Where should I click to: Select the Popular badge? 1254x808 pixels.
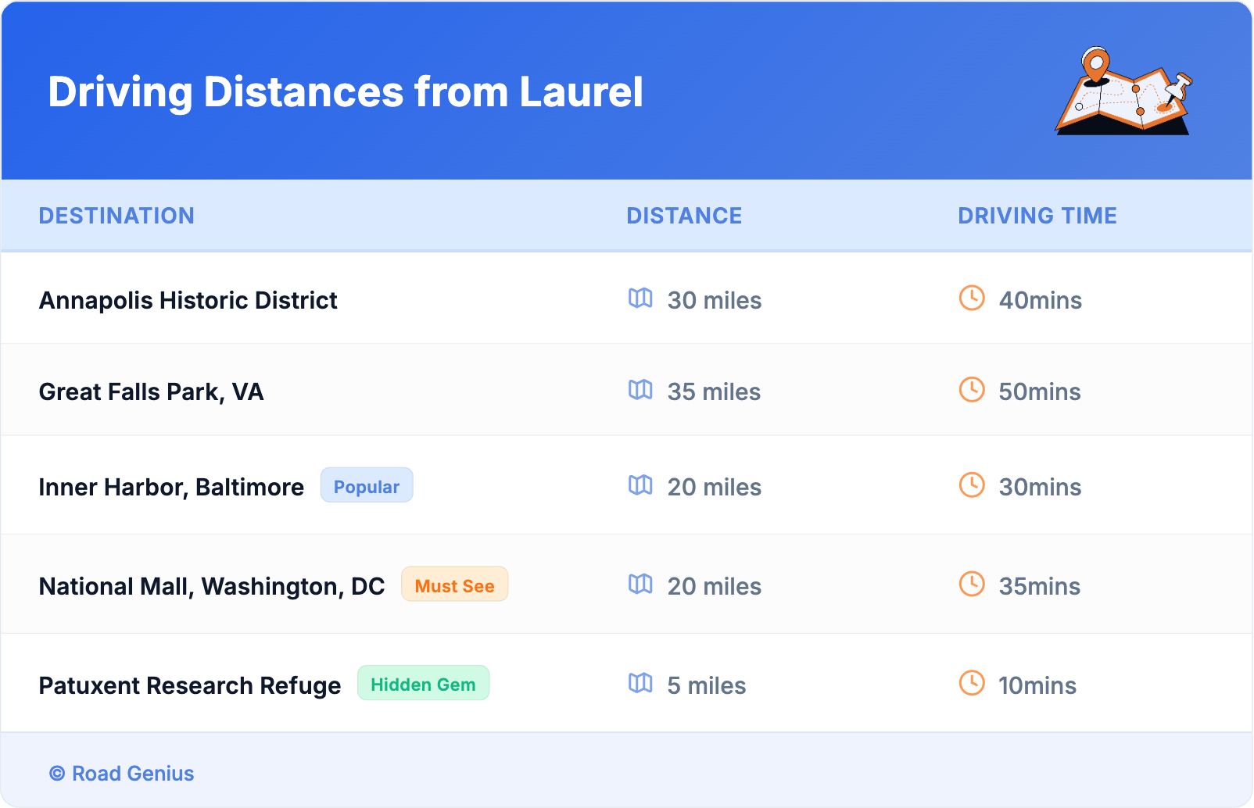click(367, 486)
